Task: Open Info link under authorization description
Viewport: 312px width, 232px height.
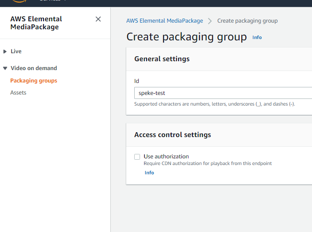Action: [x=149, y=173]
